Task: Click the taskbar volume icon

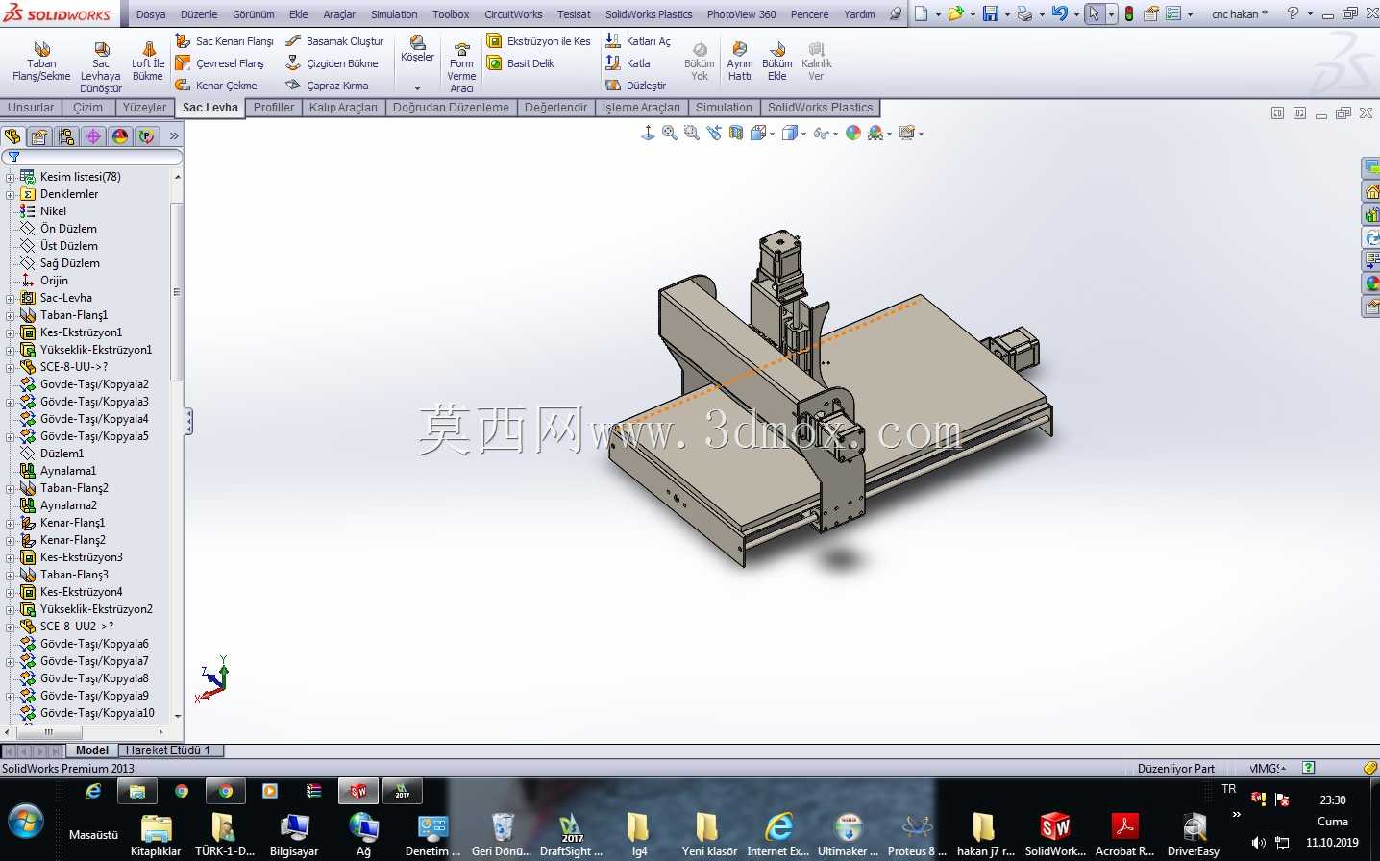Action: point(1258,843)
